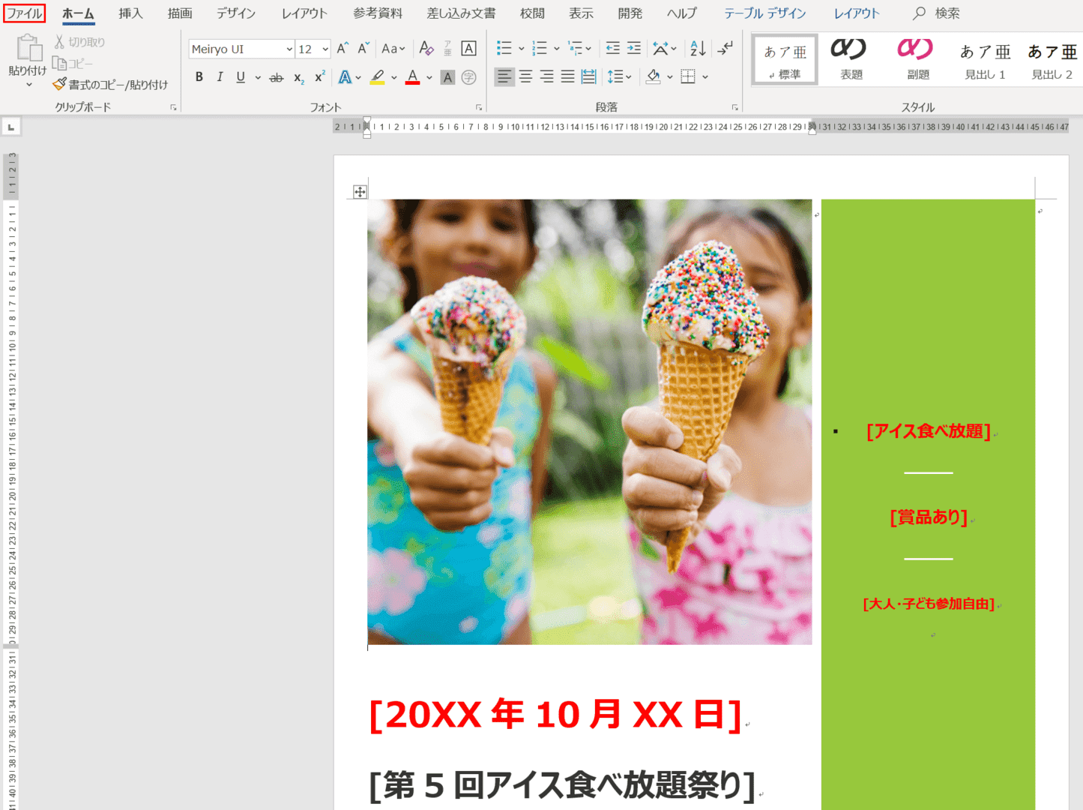This screenshot has height=810, width=1083.
Task: Expand the 貼り付け options arrow
Action: pyautogui.click(x=28, y=85)
